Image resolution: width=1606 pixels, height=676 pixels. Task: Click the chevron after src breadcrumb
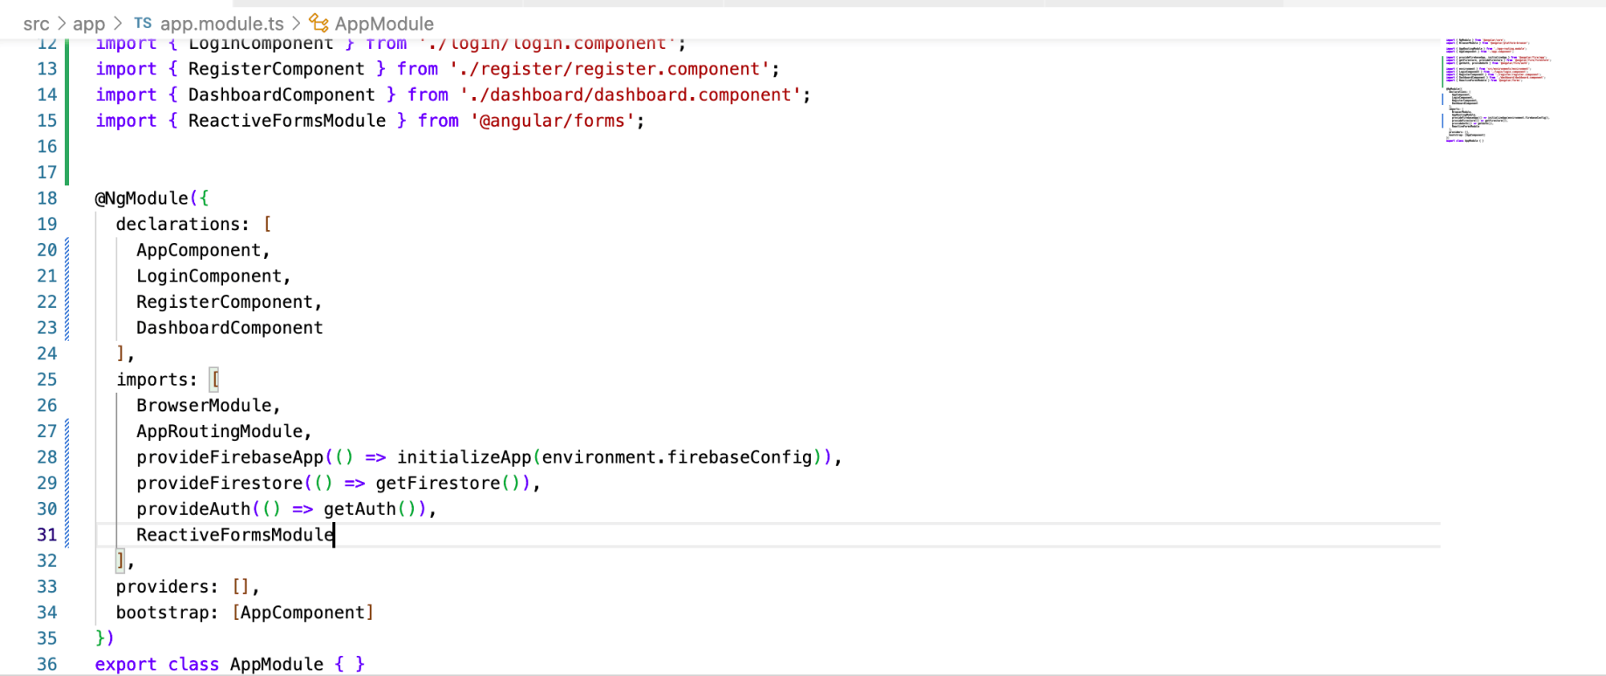[61, 24]
